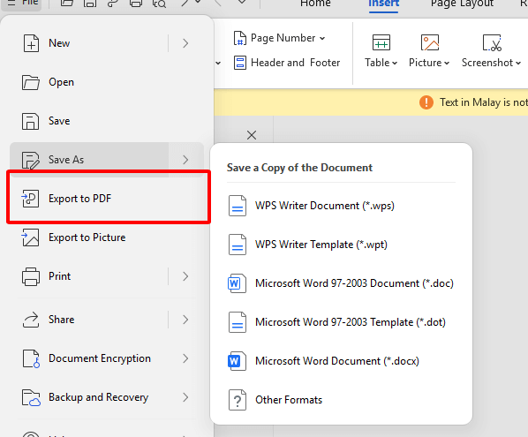Expand the Share submenu arrow
The height and width of the screenshot is (437, 528).
pos(185,320)
